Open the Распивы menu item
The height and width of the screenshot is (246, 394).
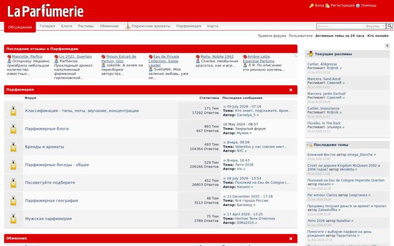click(x=86, y=26)
